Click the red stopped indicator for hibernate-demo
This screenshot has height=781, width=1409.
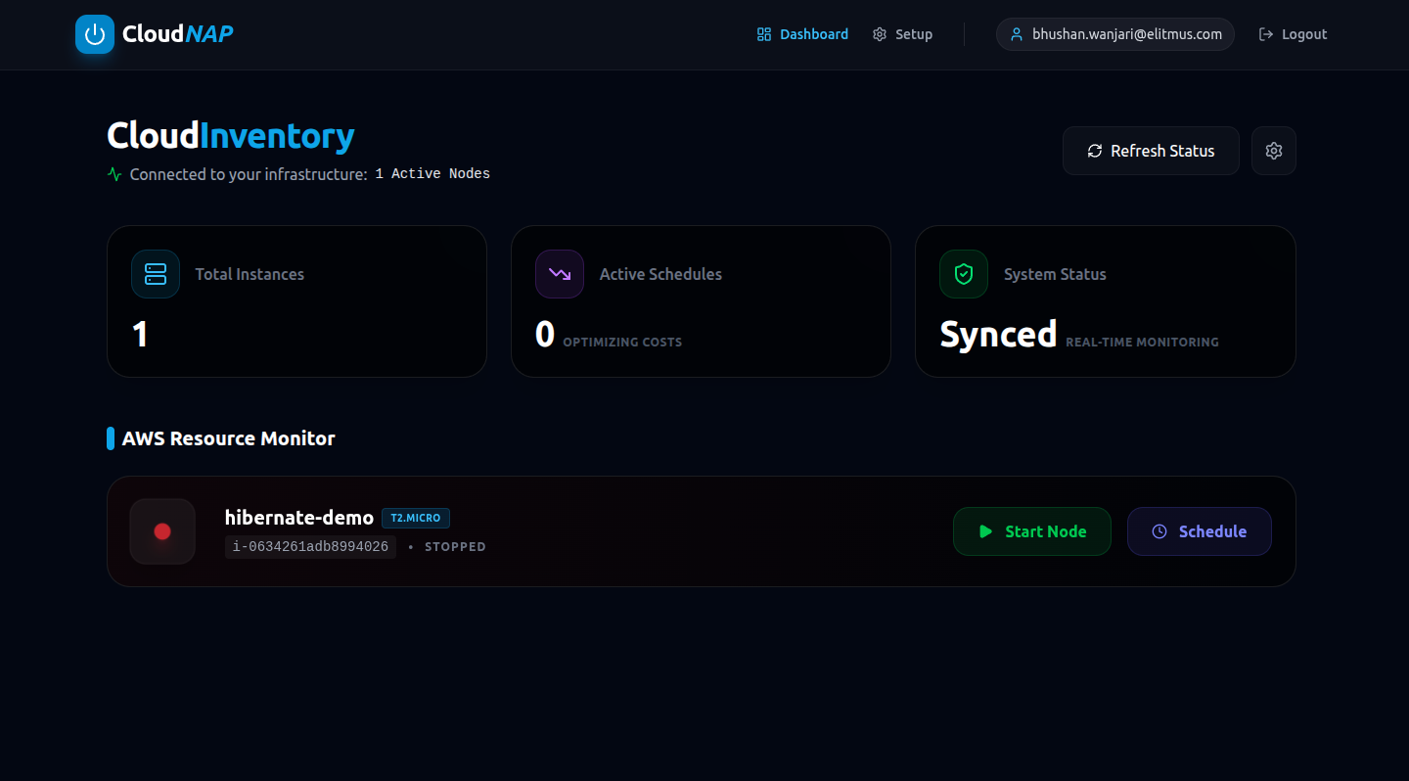tap(162, 531)
